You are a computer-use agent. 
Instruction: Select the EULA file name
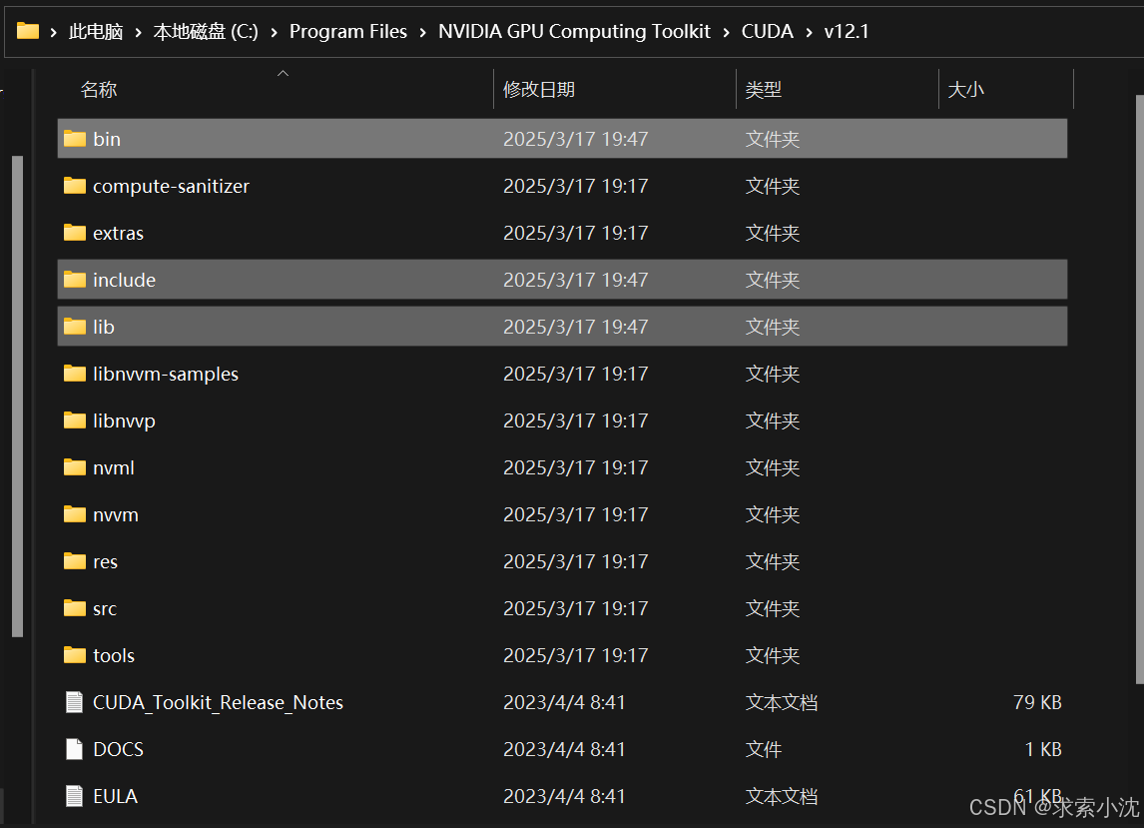(x=115, y=796)
